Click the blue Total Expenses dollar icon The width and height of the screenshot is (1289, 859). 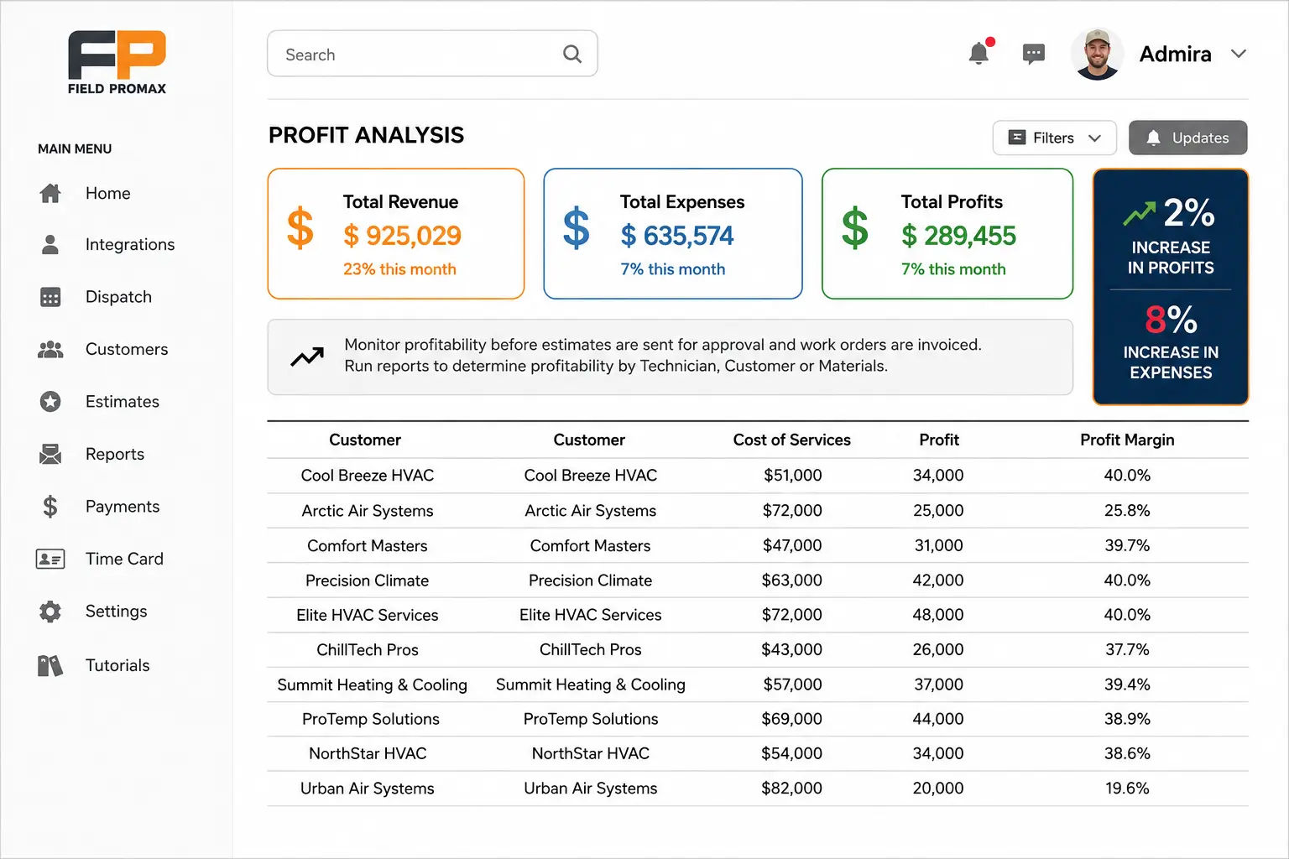coord(577,228)
